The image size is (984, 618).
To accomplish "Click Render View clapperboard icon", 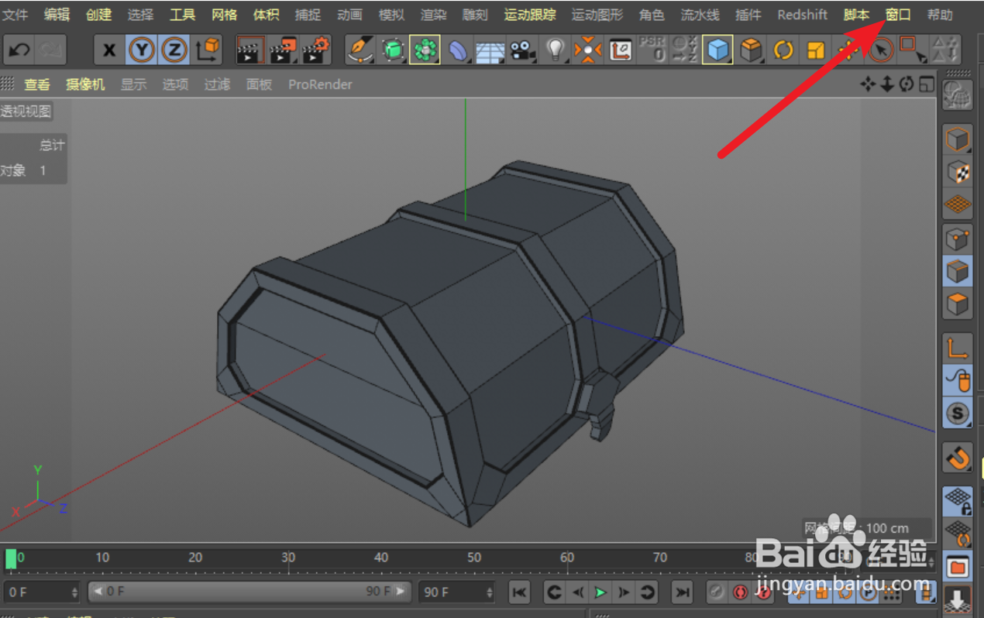I will pos(250,50).
